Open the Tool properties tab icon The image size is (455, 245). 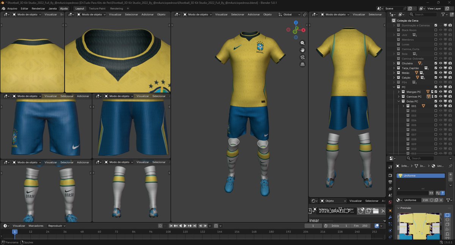tap(390, 167)
